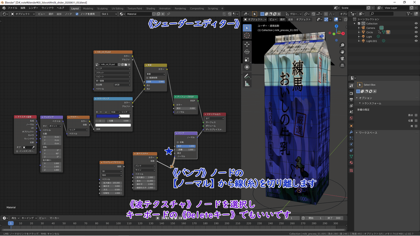The width and height of the screenshot is (420, 236).
Task: Open the View Layer properties tab
Action: click(351, 106)
